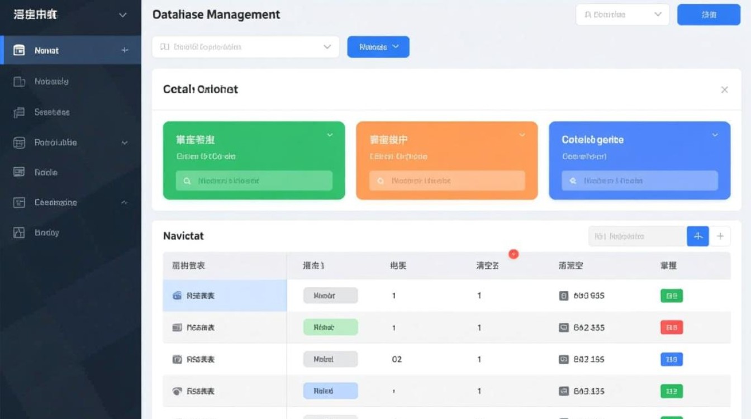The image size is (751, 419).
Task: Click the database icon in the highlighted blue row
Action: (x=177, y=296)
